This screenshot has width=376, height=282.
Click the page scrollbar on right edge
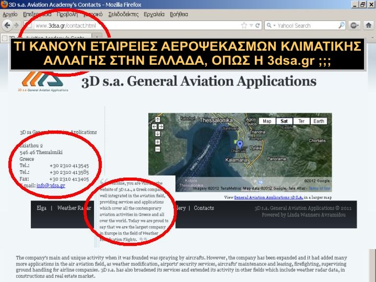click(372, 265)
